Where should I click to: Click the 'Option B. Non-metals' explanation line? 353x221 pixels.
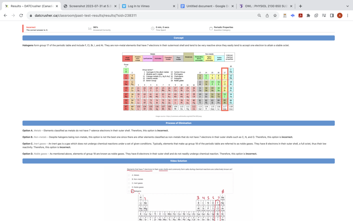(158, 137)
